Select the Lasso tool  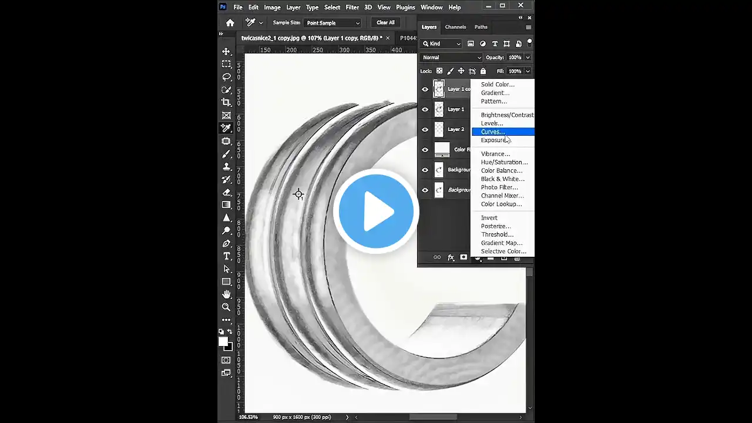(x=226, y=77)
